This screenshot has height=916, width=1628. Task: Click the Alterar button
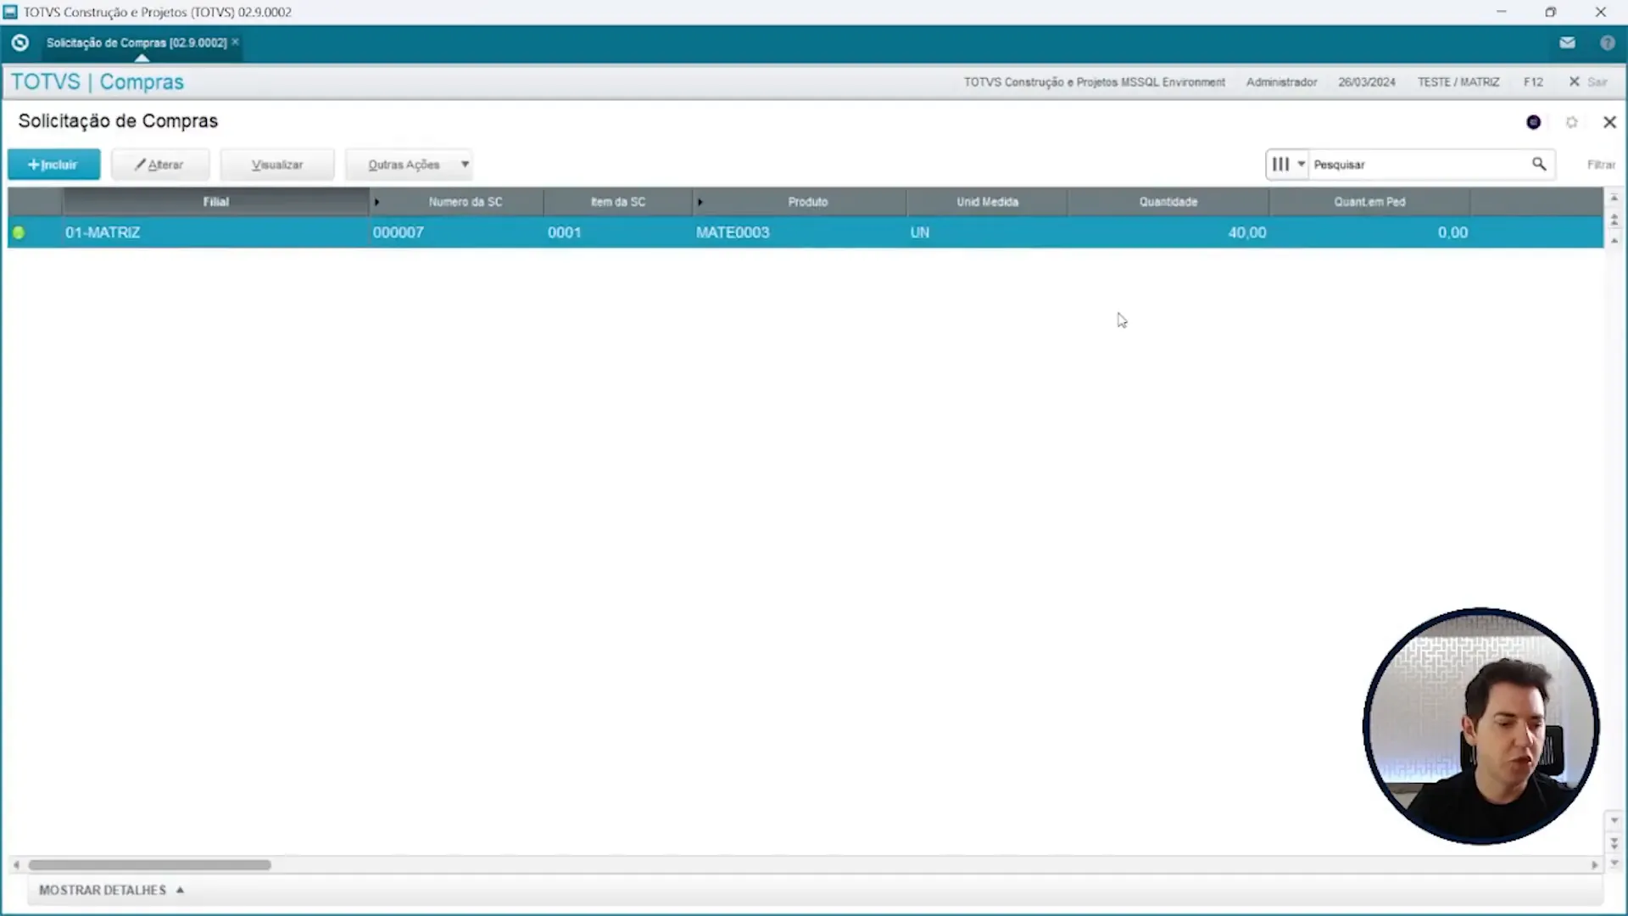point(159,165)
